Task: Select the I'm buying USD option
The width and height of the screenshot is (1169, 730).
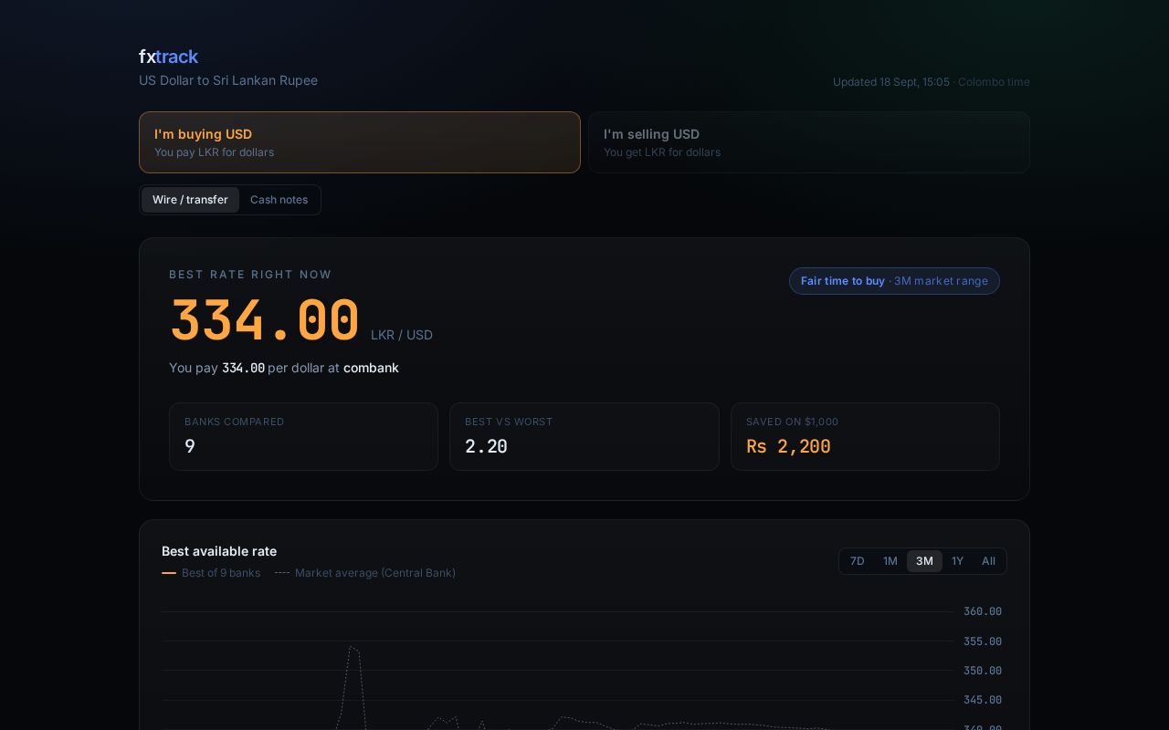Action: [360, 142]
